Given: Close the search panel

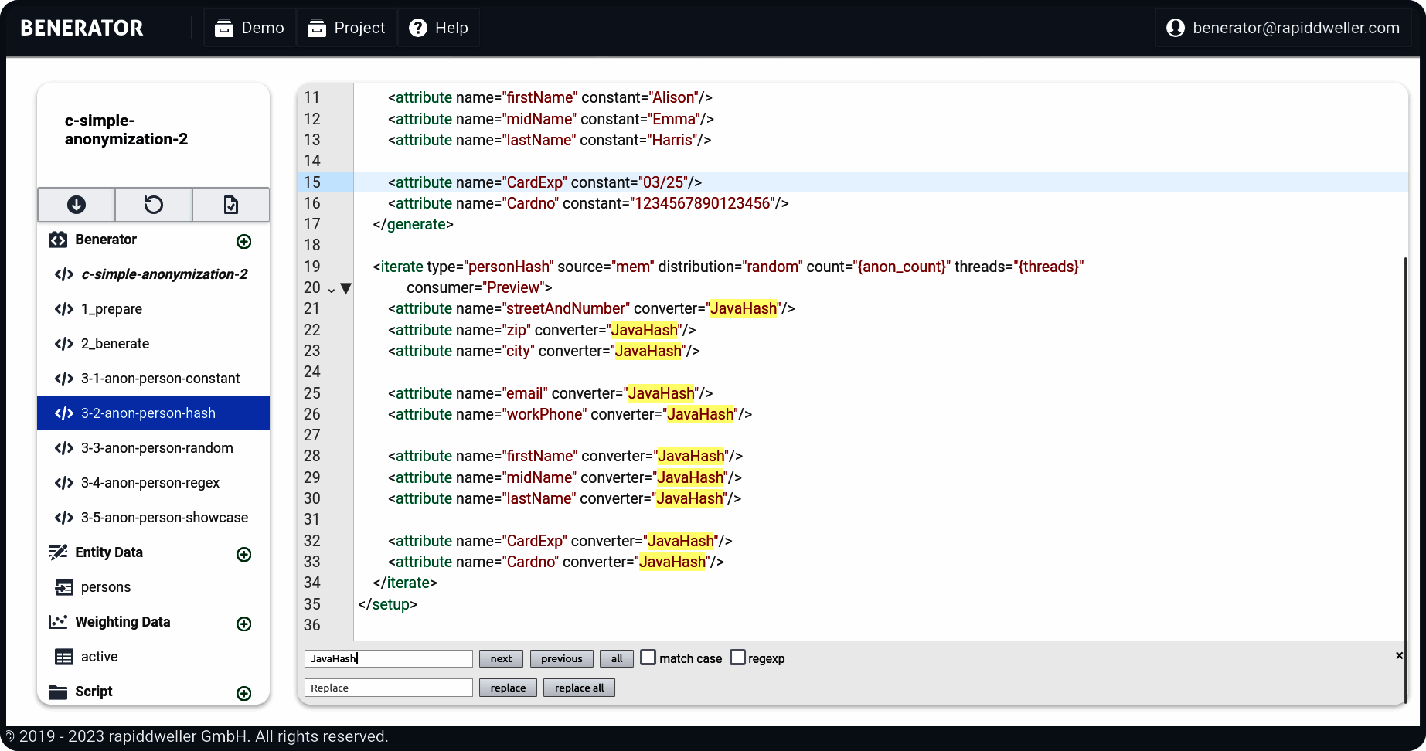Looking at the screenshot, I should pyautogui.click(x=1399, y=656).
